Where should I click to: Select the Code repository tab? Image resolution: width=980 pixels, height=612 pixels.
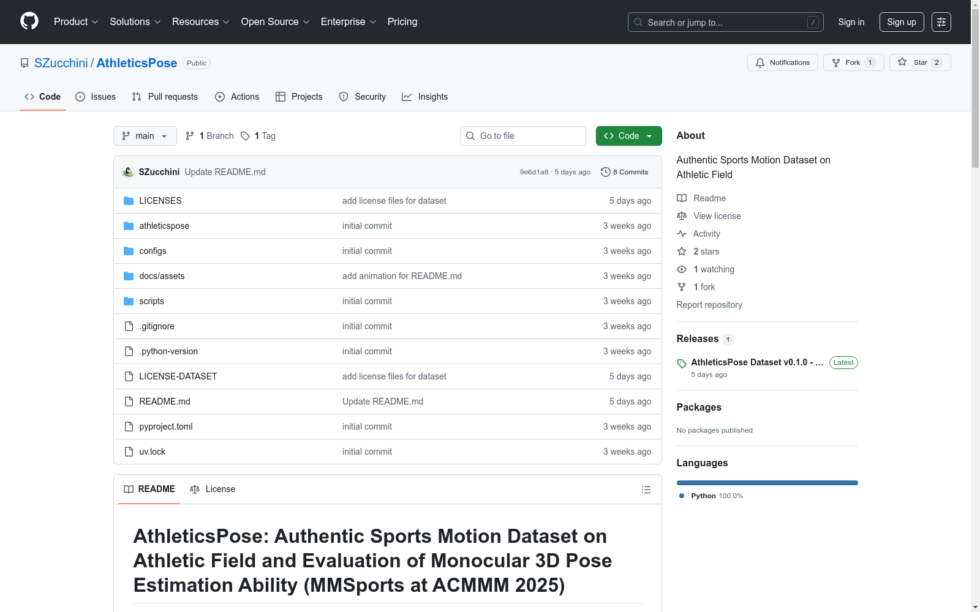(x=43, y=97)
